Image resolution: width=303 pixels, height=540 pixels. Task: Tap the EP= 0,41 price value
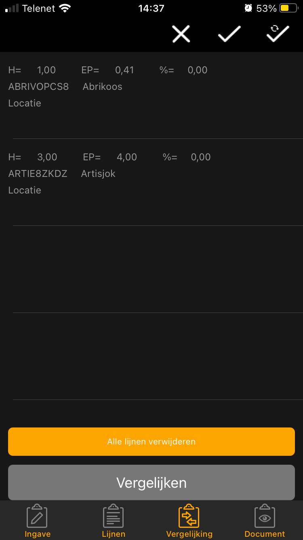(x=124, y=70)
